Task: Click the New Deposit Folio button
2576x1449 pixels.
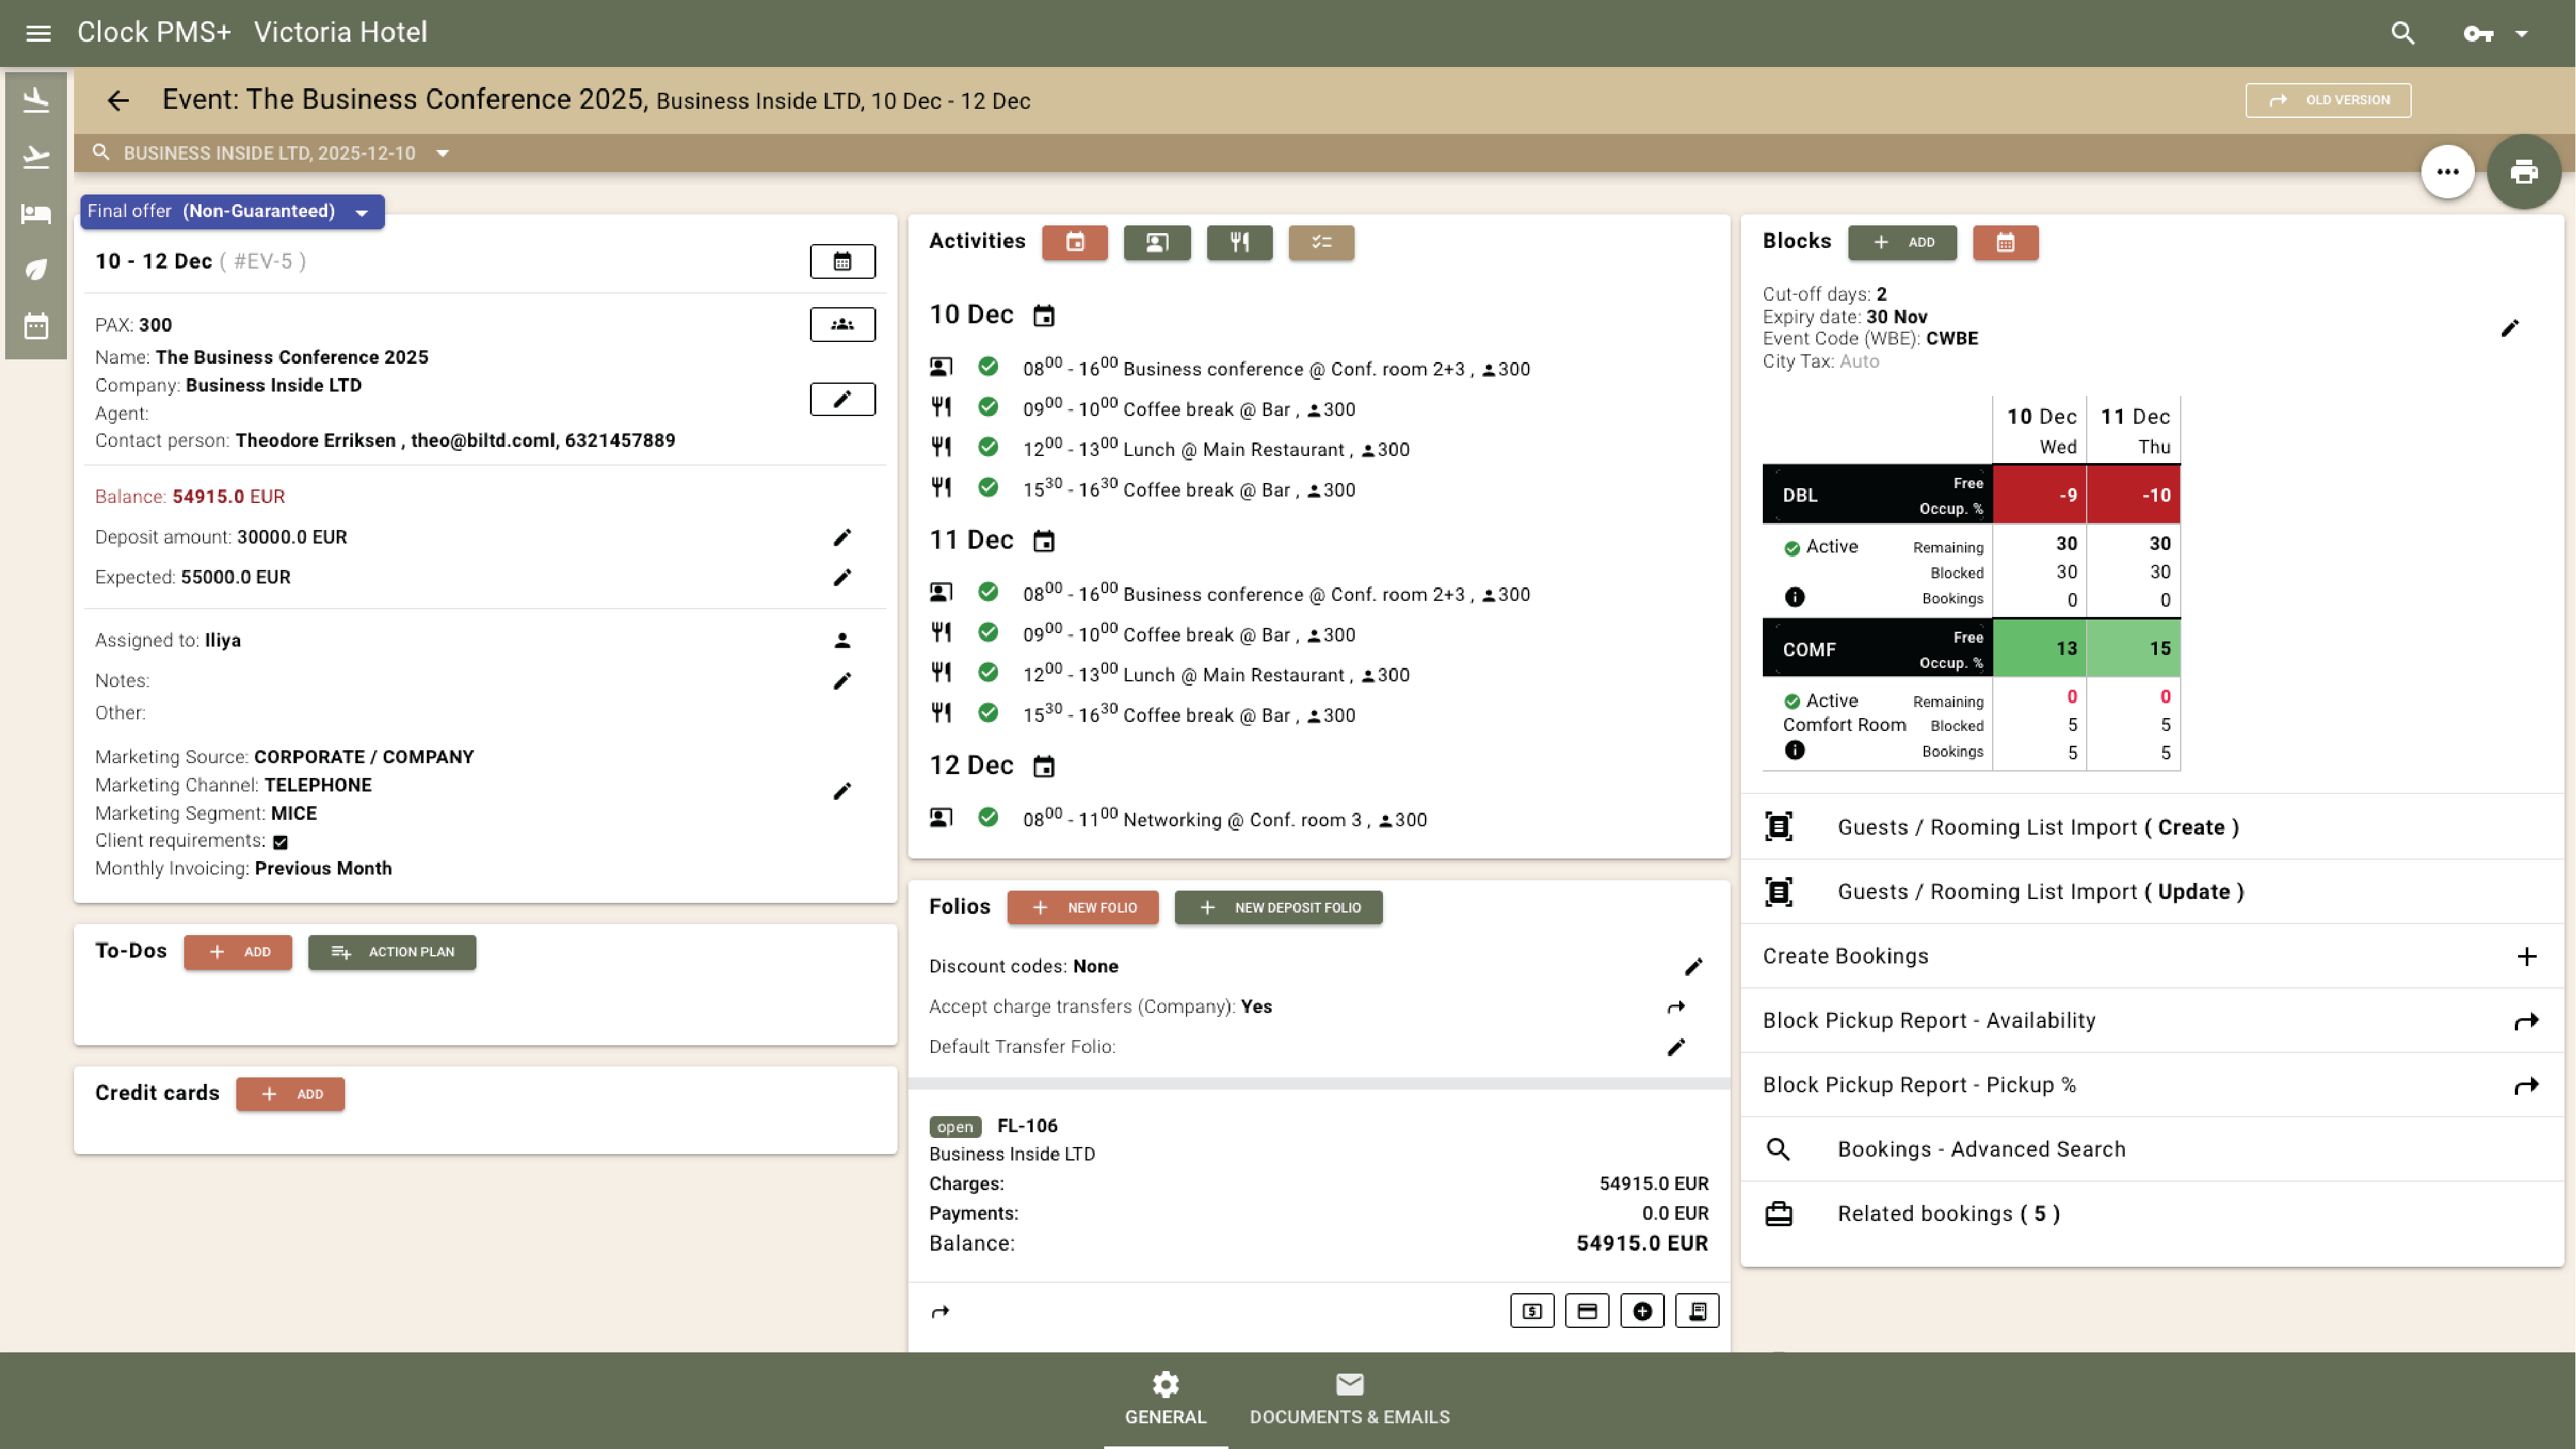Action: click(1278, 908)
